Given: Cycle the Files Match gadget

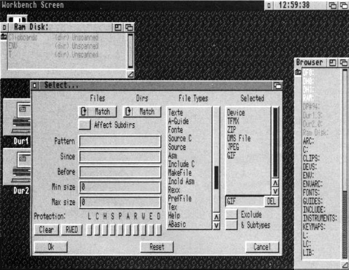Looking at the screenshot, I should pos(98,112).
